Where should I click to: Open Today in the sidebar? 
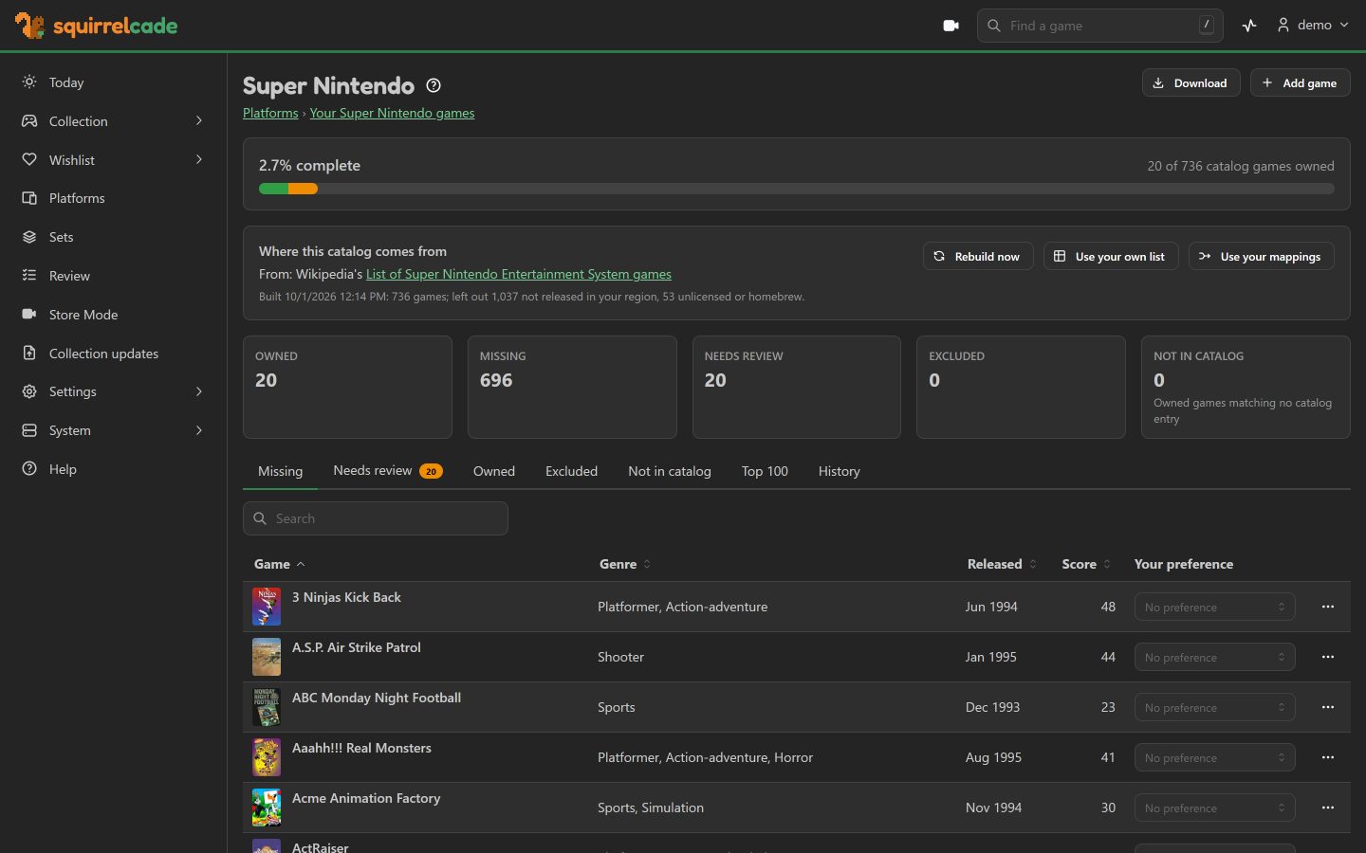[114, 82]
